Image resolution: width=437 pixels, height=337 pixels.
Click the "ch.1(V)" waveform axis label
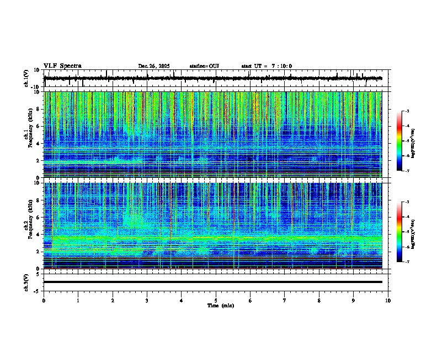tap(26, 78)
